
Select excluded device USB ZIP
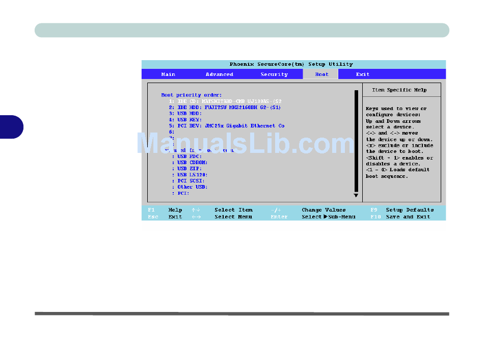coord(187,169)
